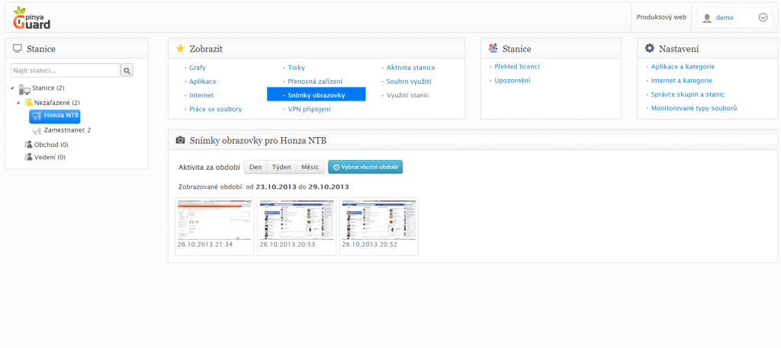Open Přehled licencí link
This screenshot has height=348, width=781.
tap(517, 66)
